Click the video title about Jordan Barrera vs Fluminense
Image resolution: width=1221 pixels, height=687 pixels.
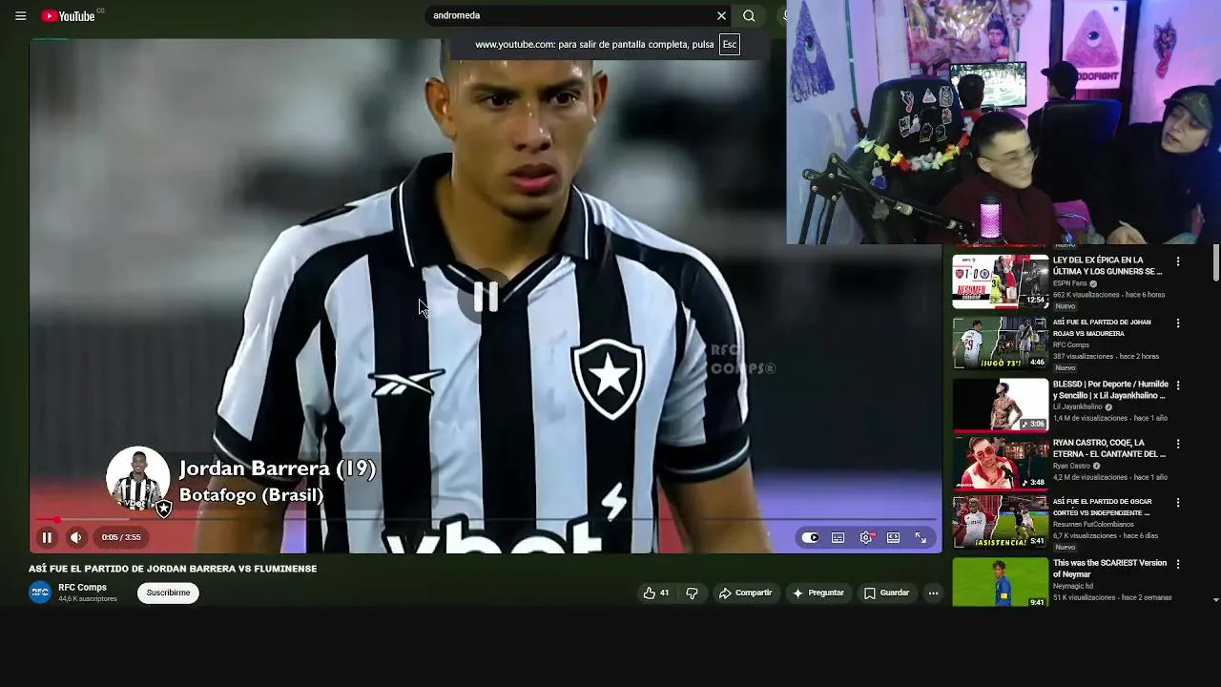coord(173,569)
